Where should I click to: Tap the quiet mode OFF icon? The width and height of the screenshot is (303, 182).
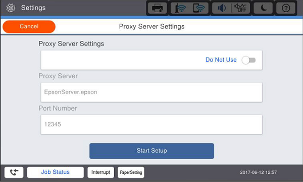[240, 8]
